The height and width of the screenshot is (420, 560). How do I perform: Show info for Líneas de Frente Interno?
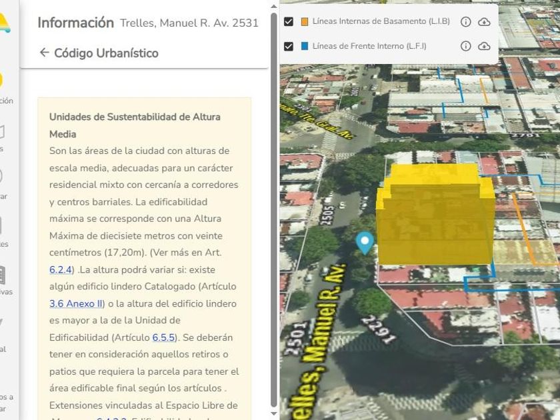[465, 46]
